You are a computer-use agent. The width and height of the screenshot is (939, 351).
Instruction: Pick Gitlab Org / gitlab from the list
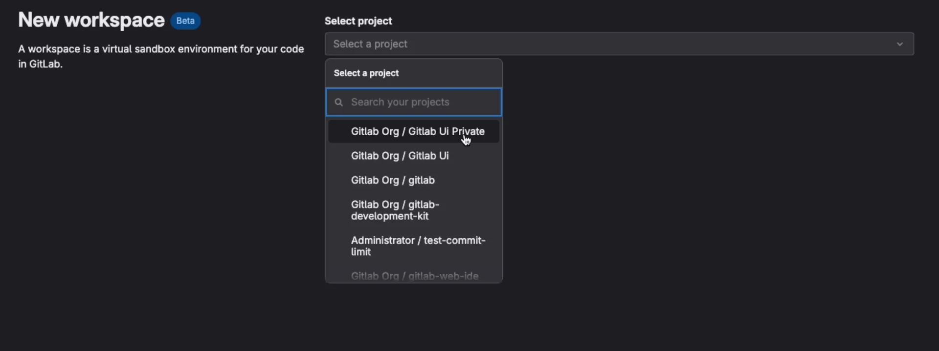click(393, 180)
